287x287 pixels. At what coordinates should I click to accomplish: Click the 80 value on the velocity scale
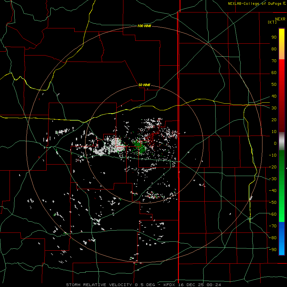coord(274,49)
